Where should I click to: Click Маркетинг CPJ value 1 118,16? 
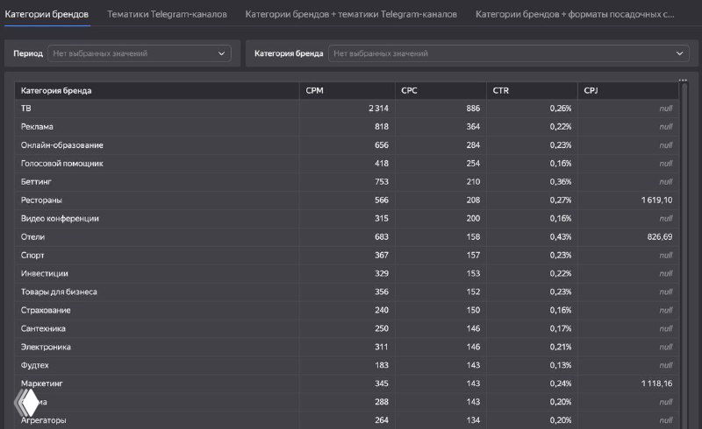(651, 383)
